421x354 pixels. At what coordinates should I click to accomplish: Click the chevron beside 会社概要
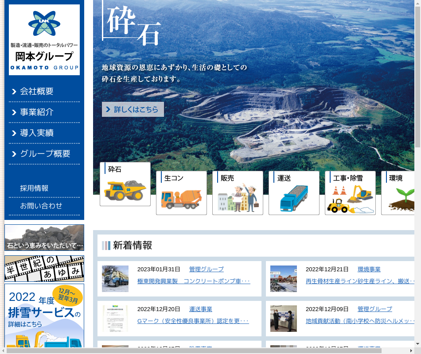click(14, 92)
